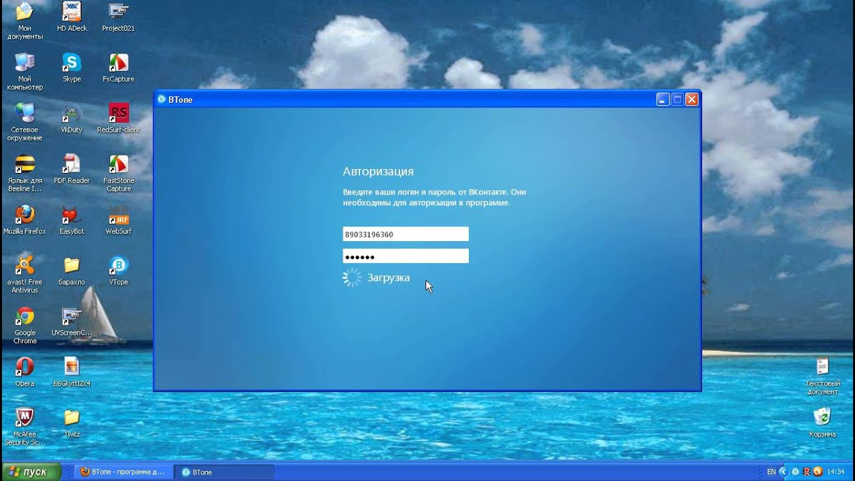Screen dimensions: 855x481
Task: Select the Корзина recycle bin icon
Action: click(822, 423)
